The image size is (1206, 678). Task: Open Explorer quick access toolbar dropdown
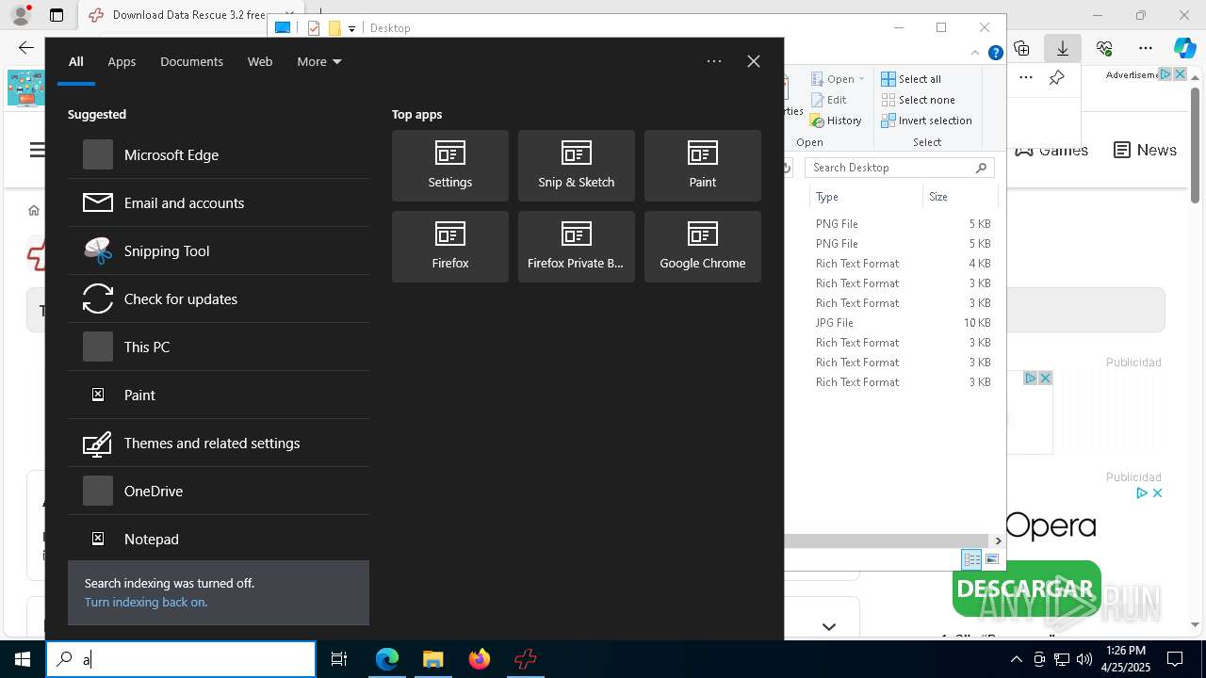351,28
